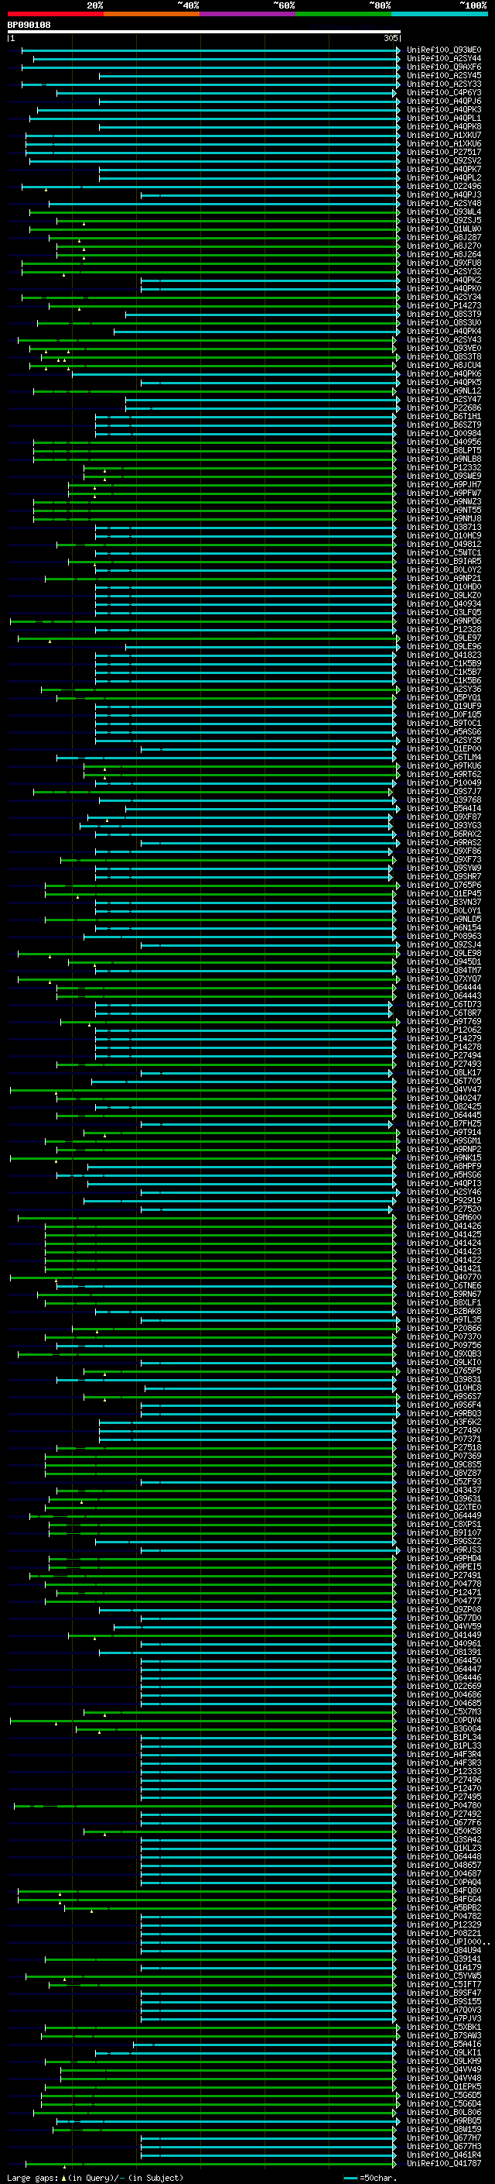Select the UniRef100_Q9S7J7 label

point(444,791)
